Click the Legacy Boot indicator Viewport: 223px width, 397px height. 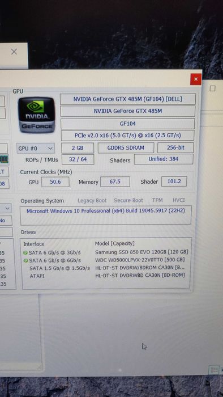[92, 201]
